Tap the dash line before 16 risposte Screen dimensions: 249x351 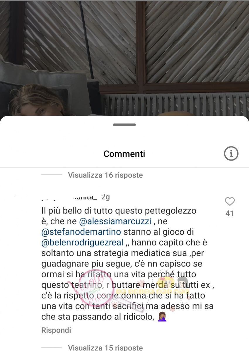click(52, 175)
